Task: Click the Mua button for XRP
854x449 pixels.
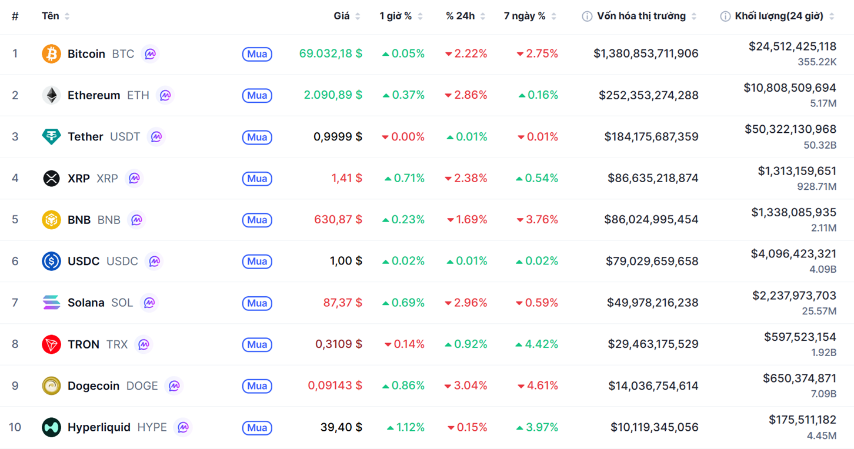Action: pyautogui.click(x=257, y=179)
